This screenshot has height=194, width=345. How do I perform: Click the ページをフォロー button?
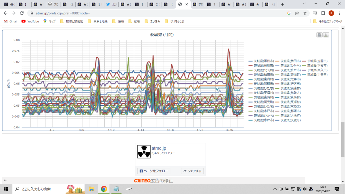(x=154, y=171)
